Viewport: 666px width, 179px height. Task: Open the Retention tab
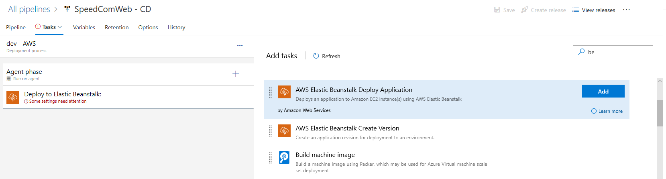coord(116,27)
